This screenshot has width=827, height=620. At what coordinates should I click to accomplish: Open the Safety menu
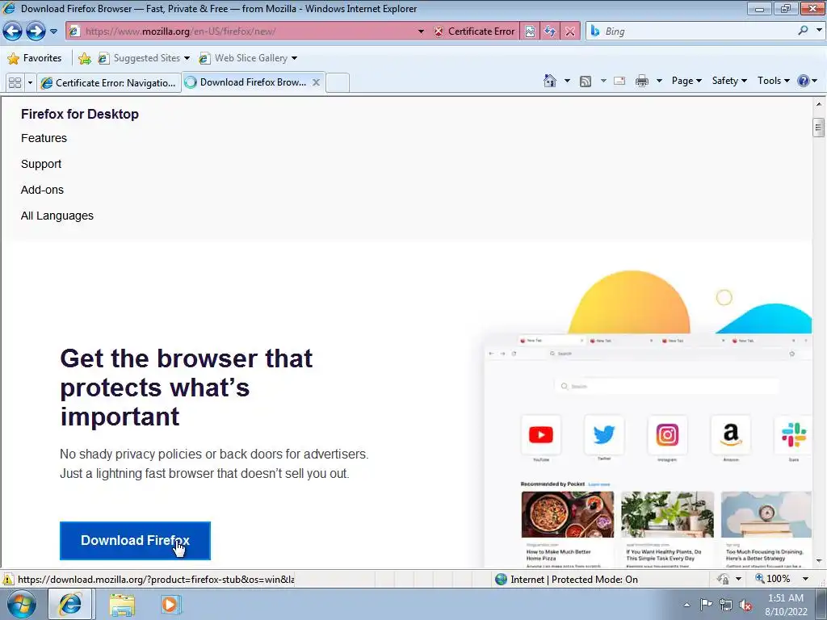(x=729, y=81)
